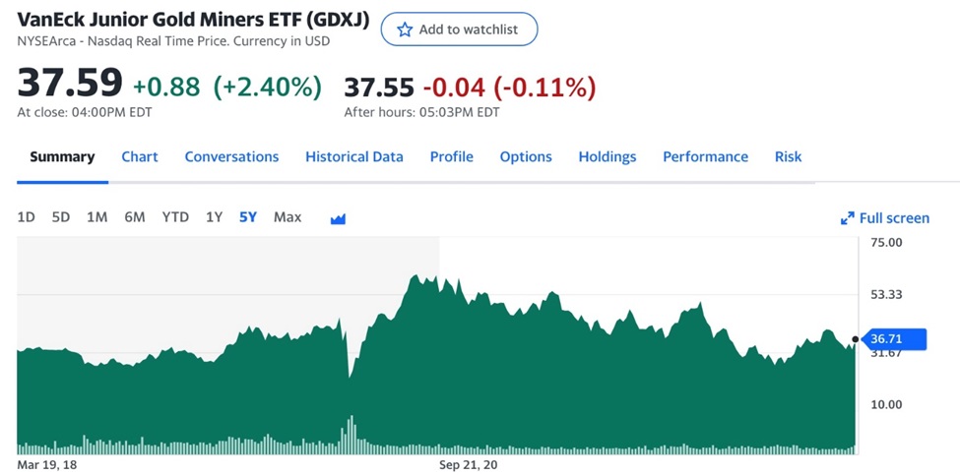Click the Full screen expand arrows icon
The image size is (960, 475).
tap(847, 218)
